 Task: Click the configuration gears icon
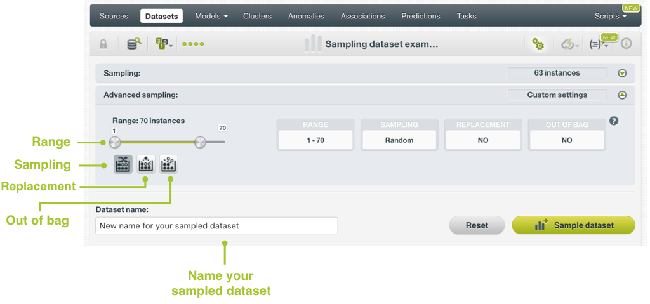pyautogui.click(x=538, y=44)
